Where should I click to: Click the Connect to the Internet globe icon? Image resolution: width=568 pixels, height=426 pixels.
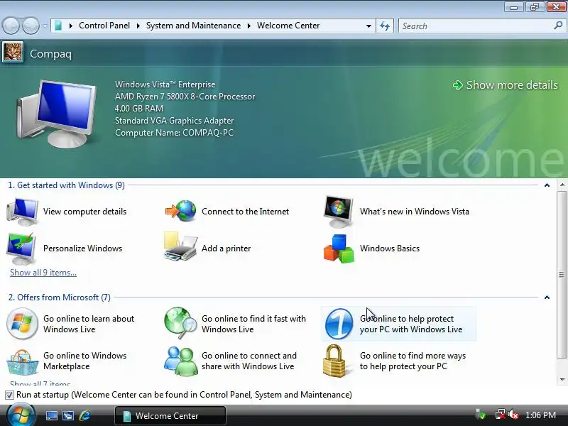pos(180,211)
